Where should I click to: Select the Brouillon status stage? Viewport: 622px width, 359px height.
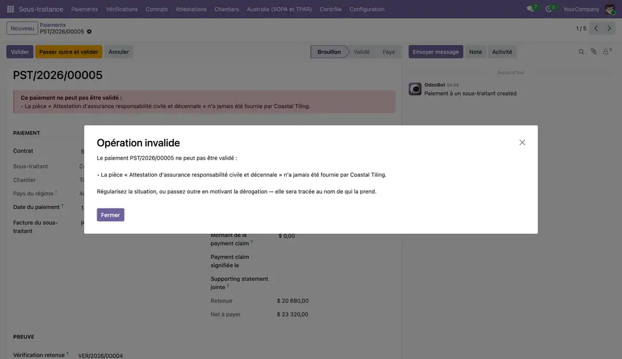coord(329,52)
